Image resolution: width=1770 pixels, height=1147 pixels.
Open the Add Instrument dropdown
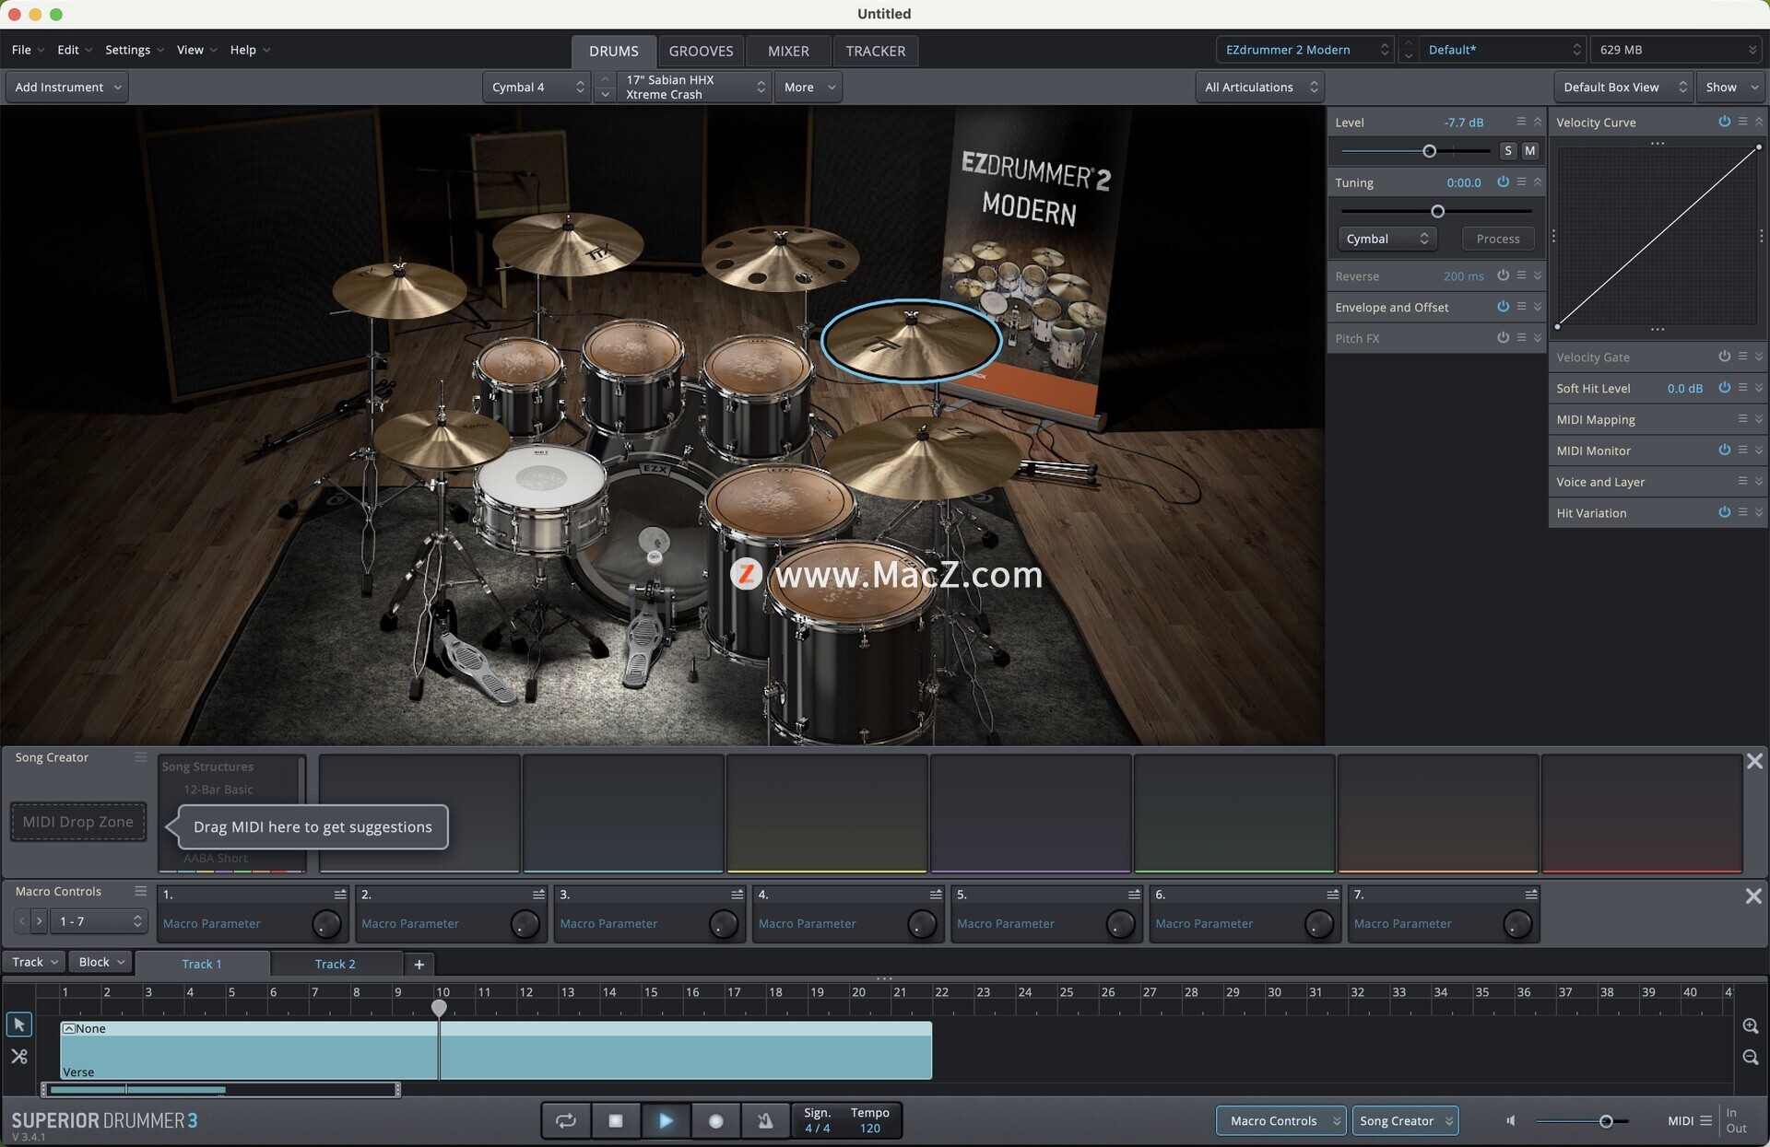(x=67, y=87)
